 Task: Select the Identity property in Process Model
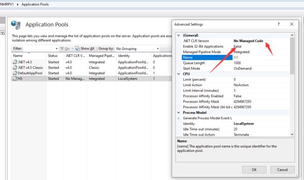click(x=188, y=124)
